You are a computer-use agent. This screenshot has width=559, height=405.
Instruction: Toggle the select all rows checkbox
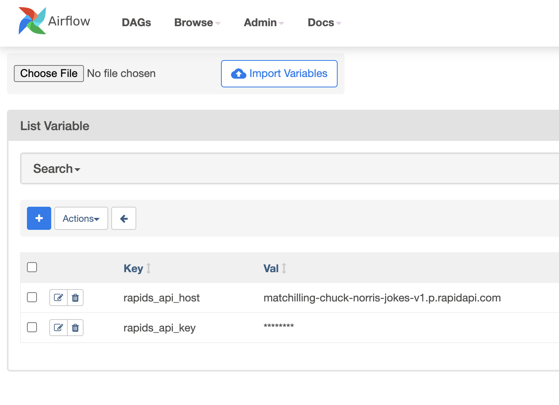tap(32, 267)
